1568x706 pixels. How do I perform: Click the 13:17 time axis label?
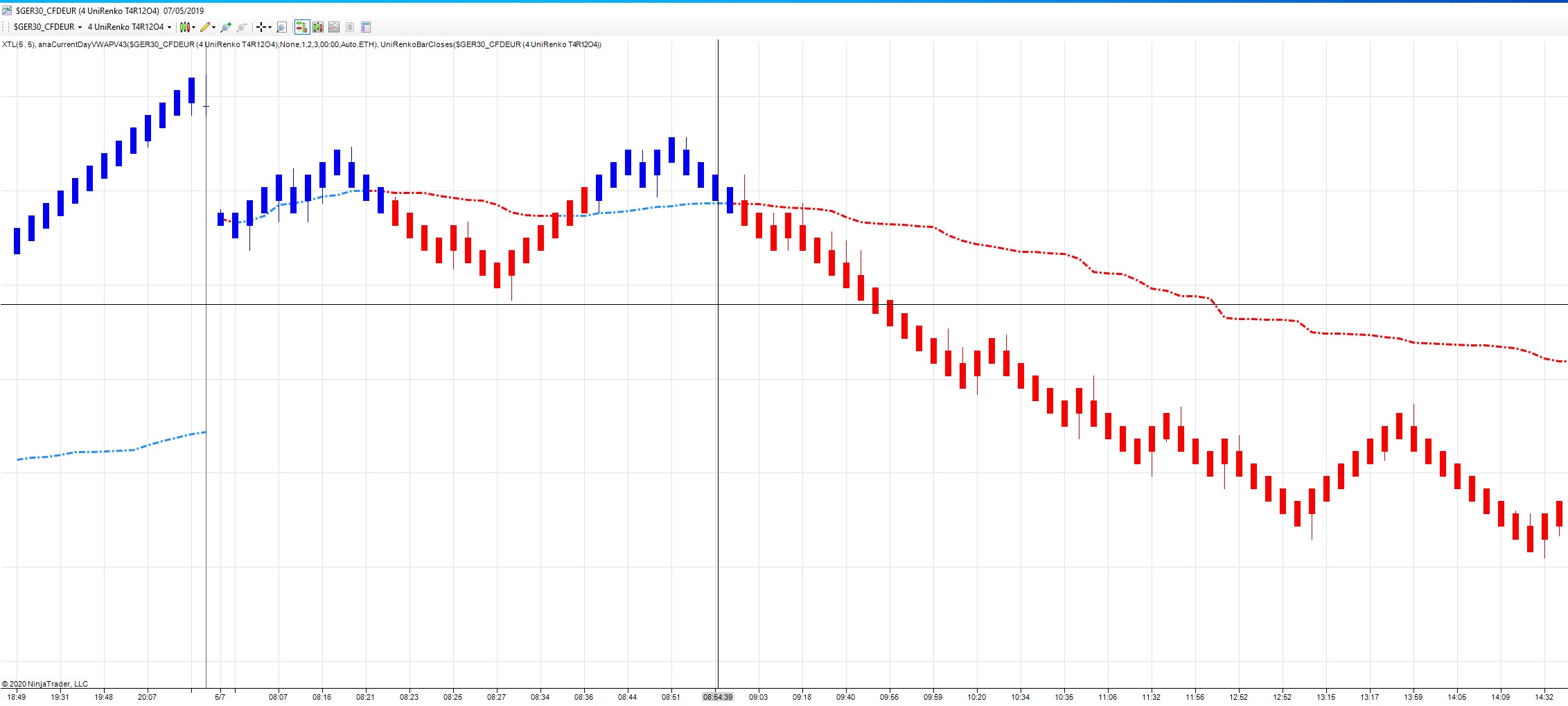[1370, 697]
